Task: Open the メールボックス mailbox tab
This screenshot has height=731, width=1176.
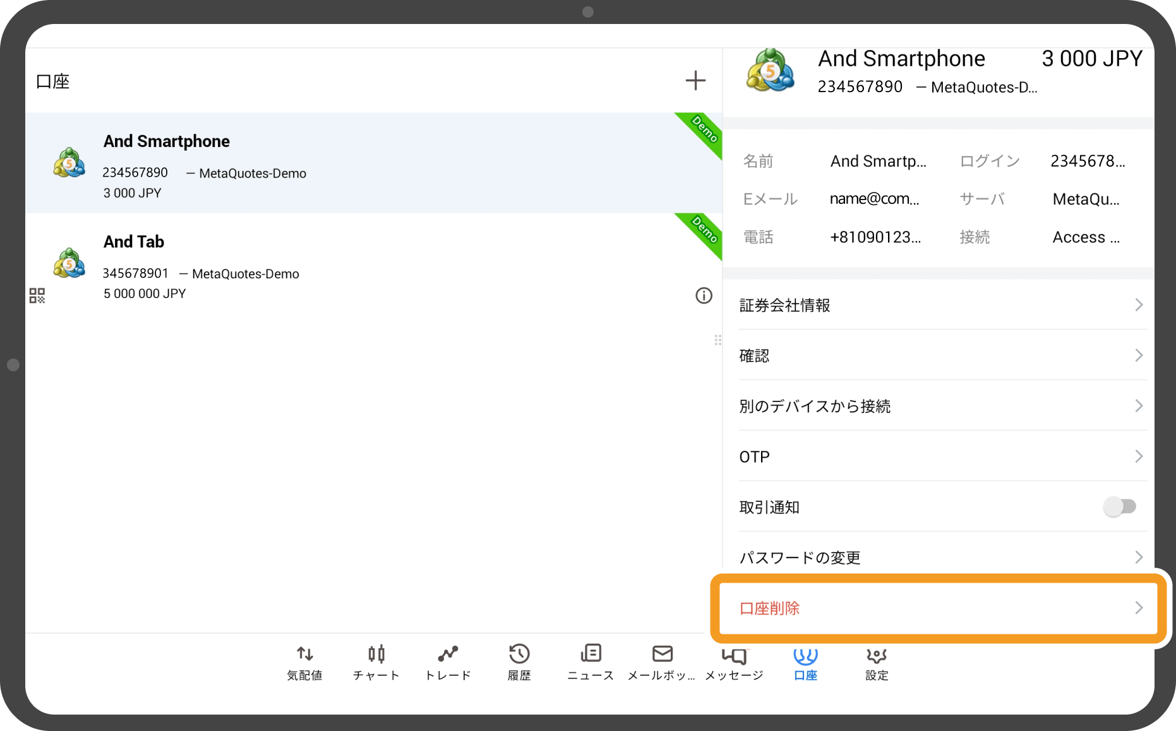Action: (662, 662)
